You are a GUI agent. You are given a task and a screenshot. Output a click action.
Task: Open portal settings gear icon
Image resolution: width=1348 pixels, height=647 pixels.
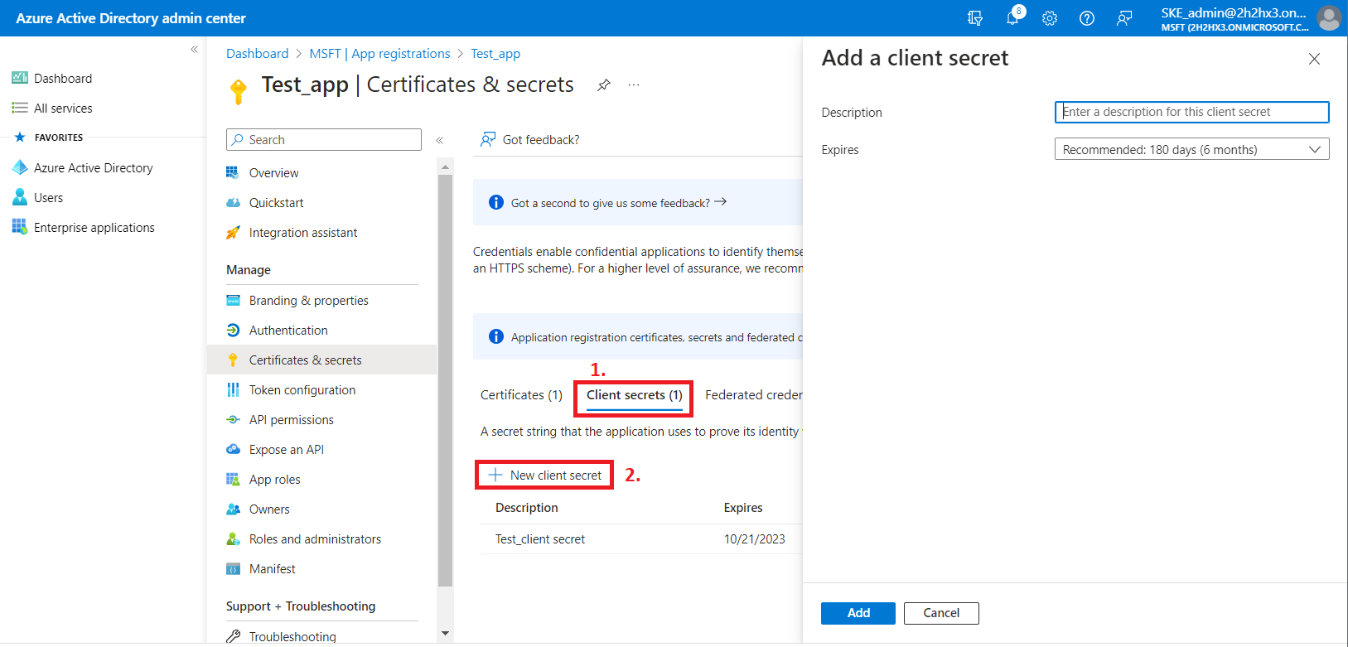1050,18
